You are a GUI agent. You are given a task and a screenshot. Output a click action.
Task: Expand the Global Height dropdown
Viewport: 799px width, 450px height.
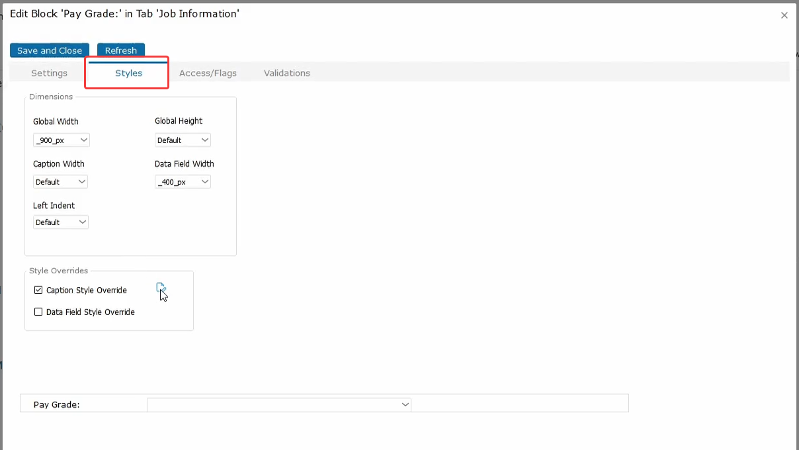pos(183,140)
